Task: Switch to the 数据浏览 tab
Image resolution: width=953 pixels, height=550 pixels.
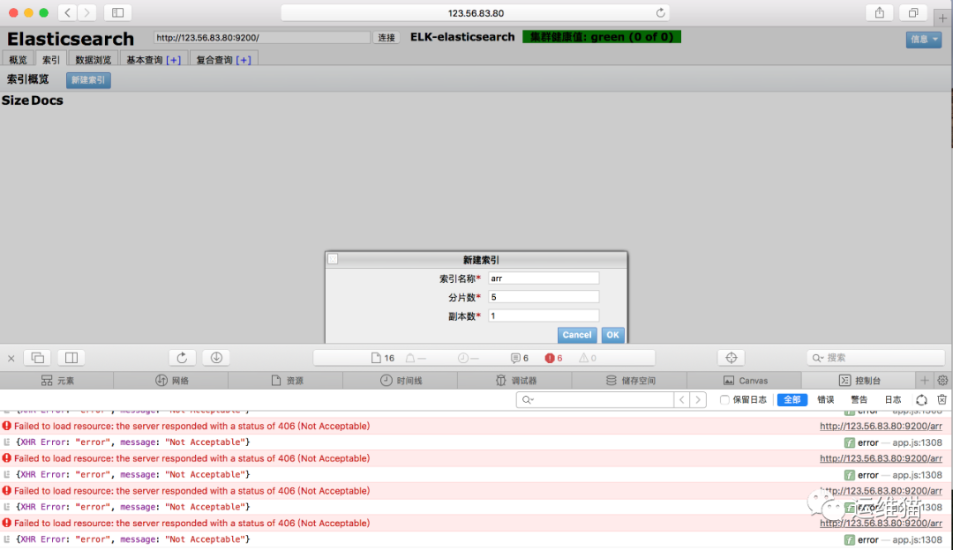Action: [x=93, y=59]
